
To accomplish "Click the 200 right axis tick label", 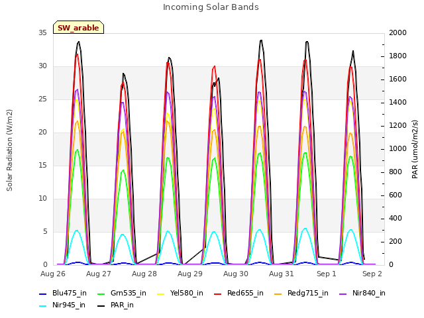I will click(396, 242).
